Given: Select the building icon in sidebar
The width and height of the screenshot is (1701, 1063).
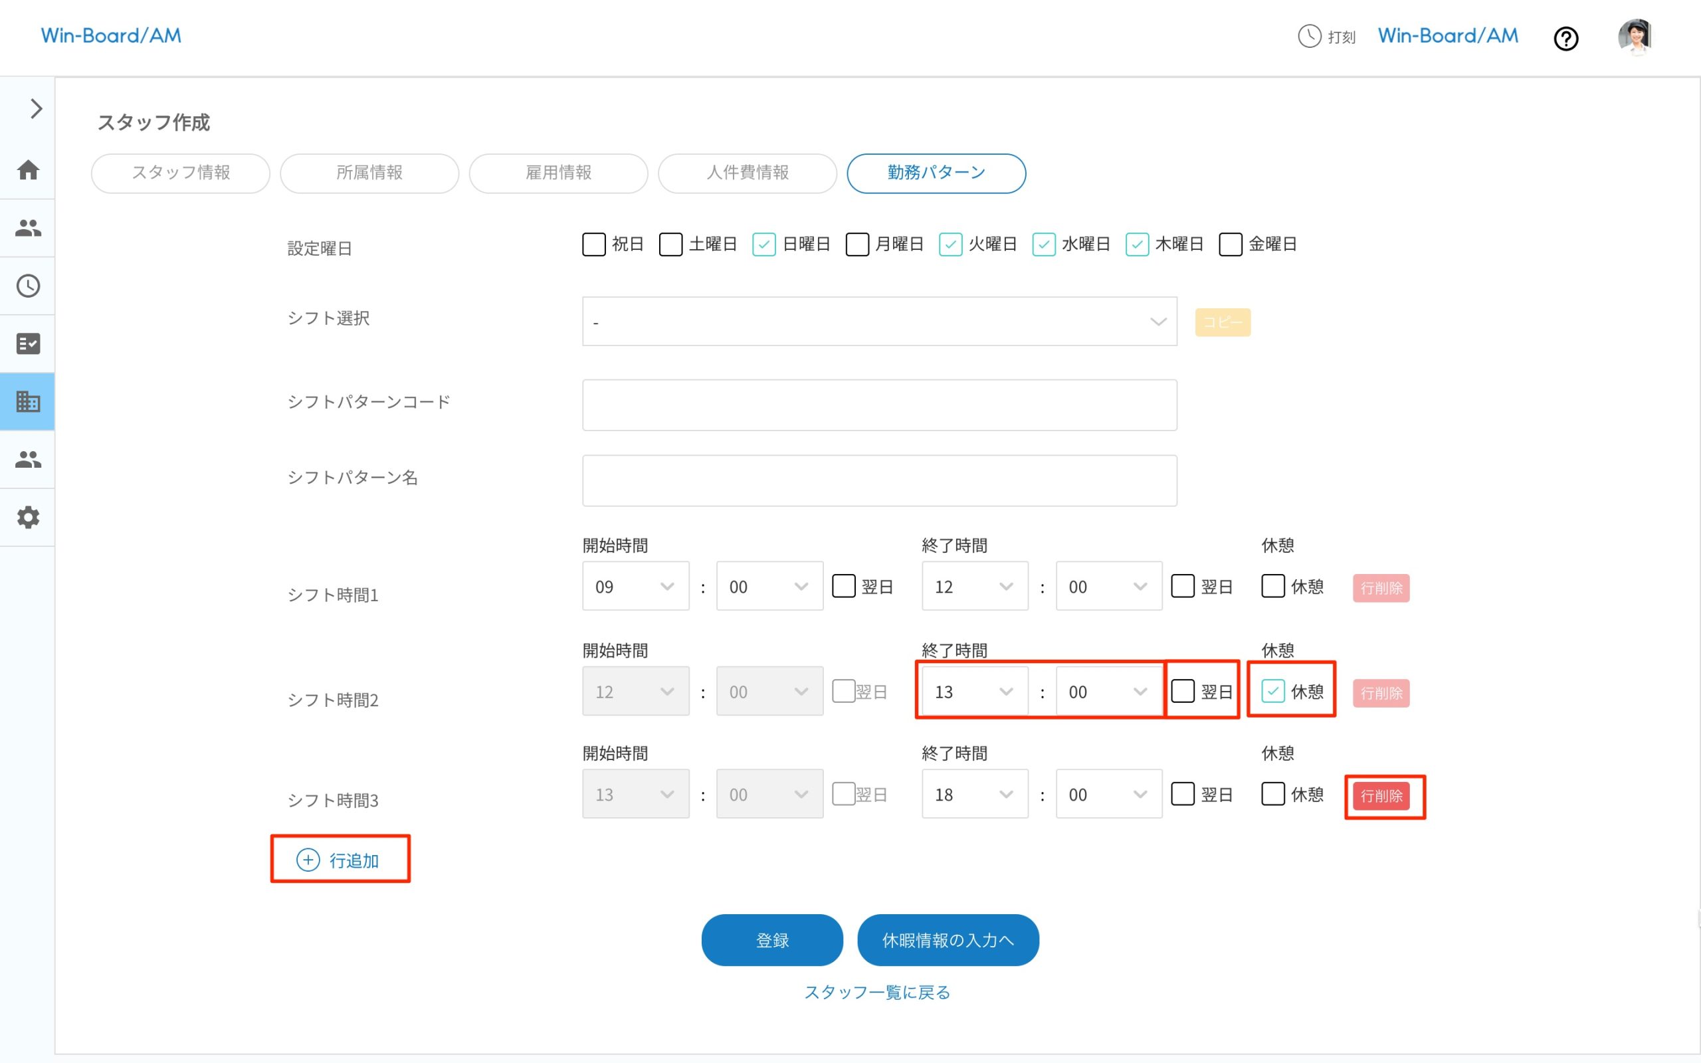Looking at the screenshot, I should point(28,401).
